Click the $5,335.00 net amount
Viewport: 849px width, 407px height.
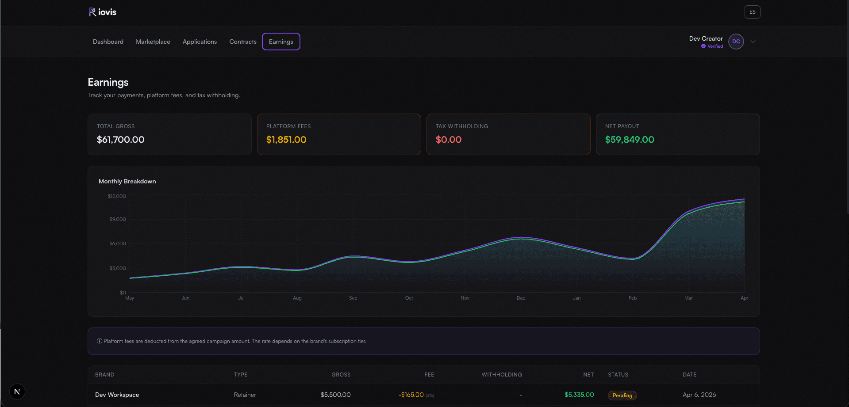579,395
